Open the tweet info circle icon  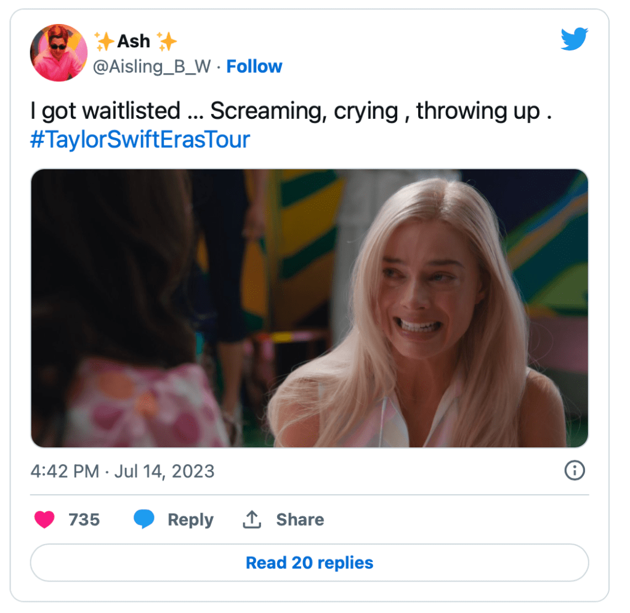(574, 471)
